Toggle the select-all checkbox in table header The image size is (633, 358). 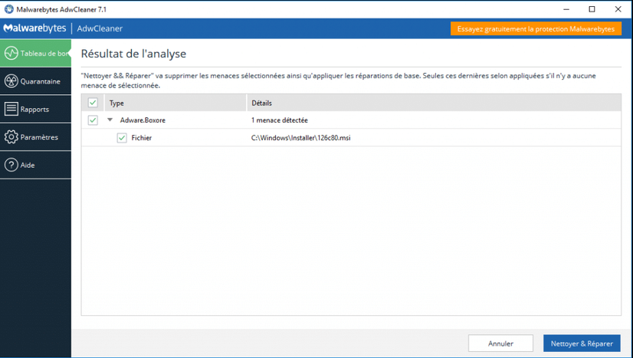pos(93,103)
